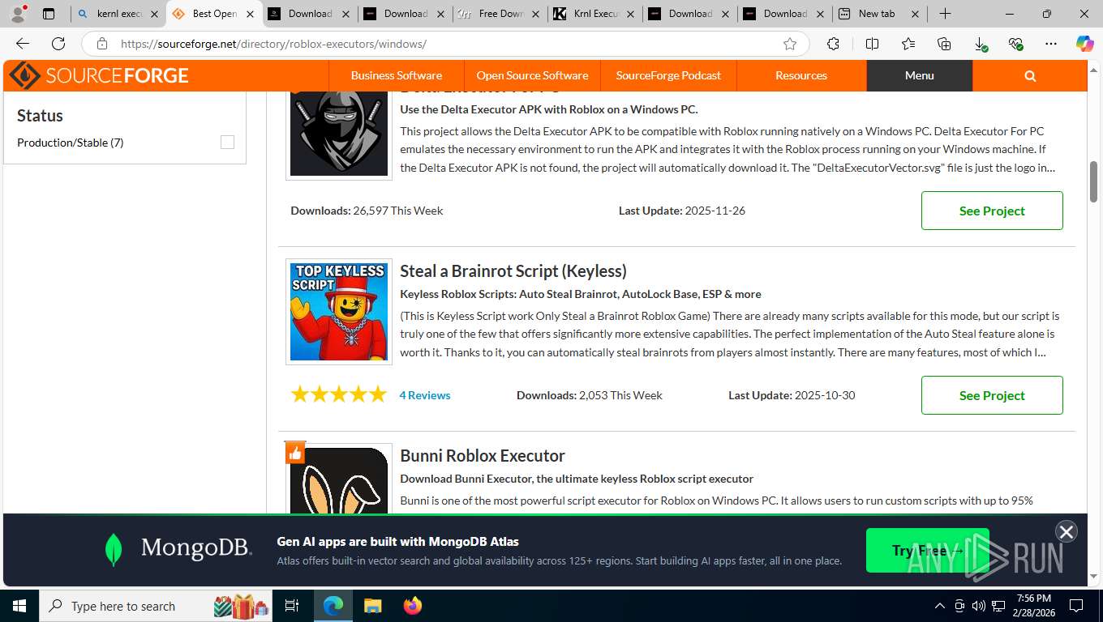Open the 4 Reviews link

(x=425, y=395)
